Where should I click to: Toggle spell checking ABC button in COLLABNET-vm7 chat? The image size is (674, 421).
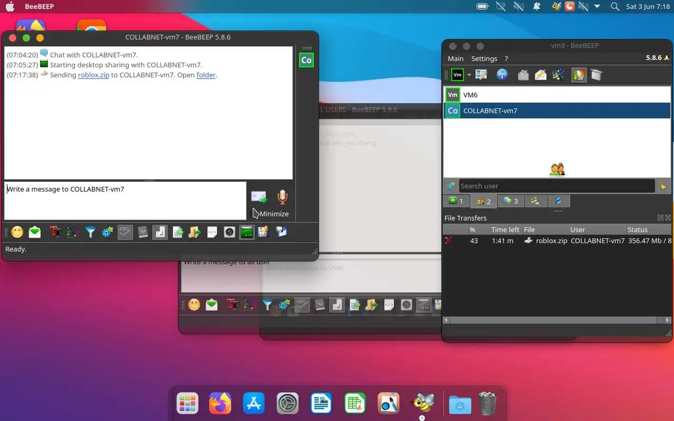coord(125,232)
